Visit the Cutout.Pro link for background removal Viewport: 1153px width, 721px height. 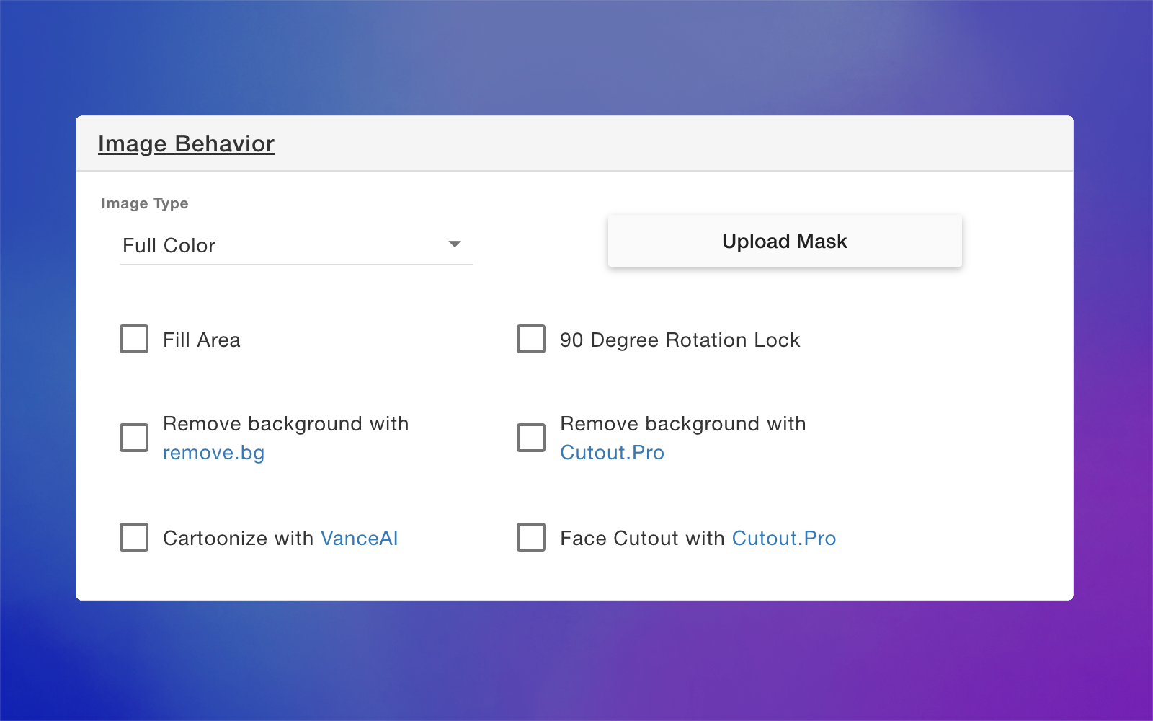pos(613,453)
